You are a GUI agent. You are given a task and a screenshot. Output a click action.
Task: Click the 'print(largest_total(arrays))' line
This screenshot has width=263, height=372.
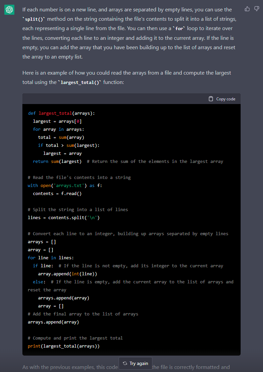click(x=64, y=346)
